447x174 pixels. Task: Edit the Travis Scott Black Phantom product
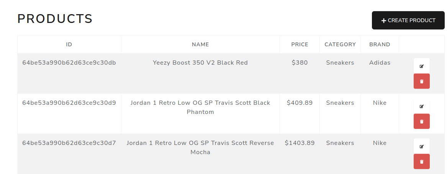click(x=421, y=106)
